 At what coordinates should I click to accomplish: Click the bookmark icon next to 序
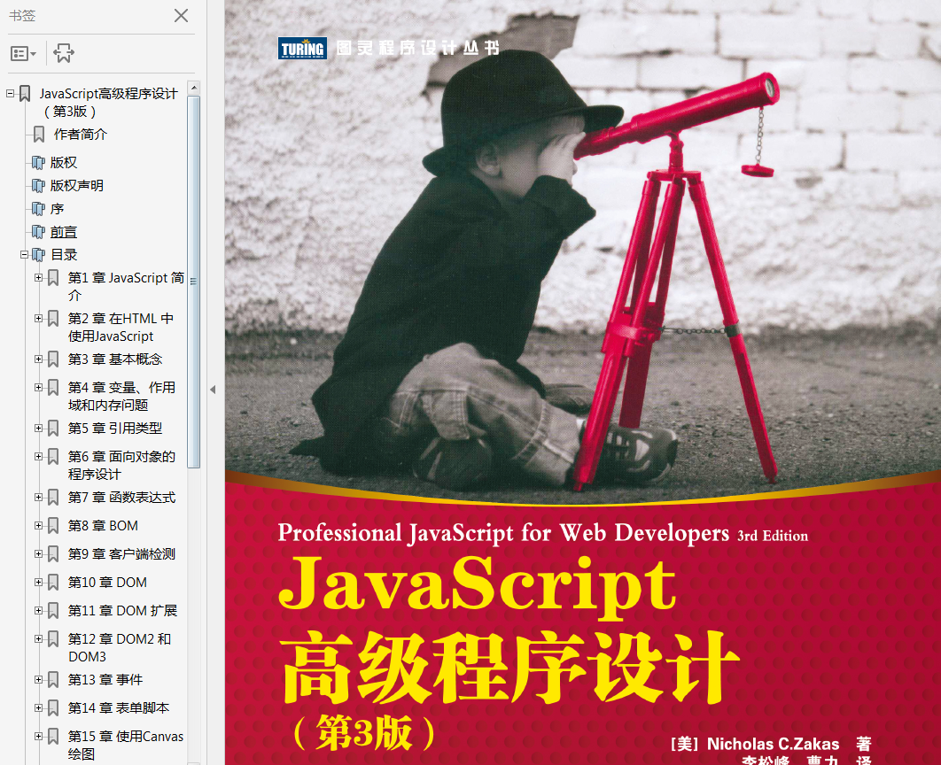click(38, 209)
